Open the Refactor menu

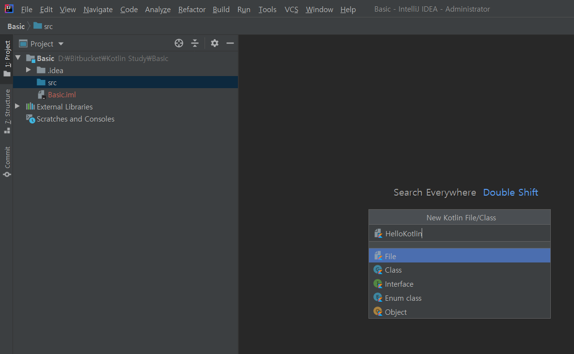(192, 10)
